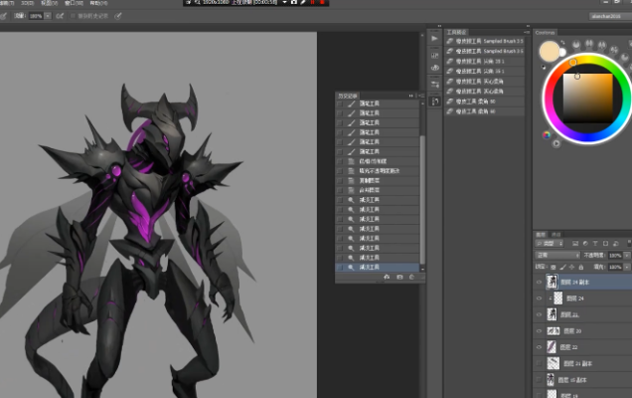This screenshot has height=398, width=632.
Task: Click the 图层 21 layer thumbnail
Action: [553, 314]
